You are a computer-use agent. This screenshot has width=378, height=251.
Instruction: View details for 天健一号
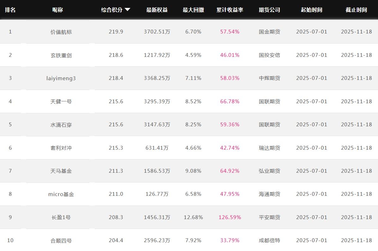(61, 102)
